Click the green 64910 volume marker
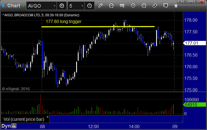207x130 pixels. [194, 105]
